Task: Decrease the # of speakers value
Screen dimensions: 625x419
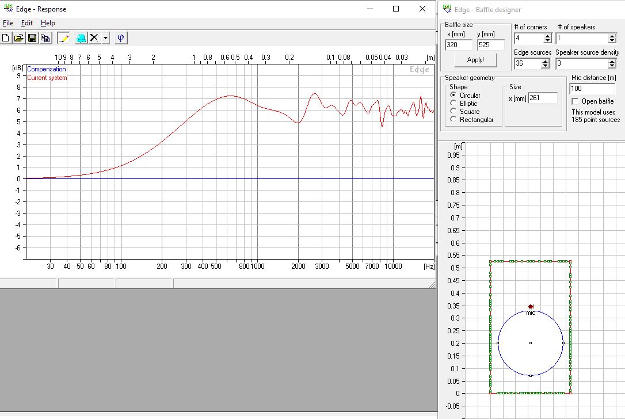Action: (612, 41)
